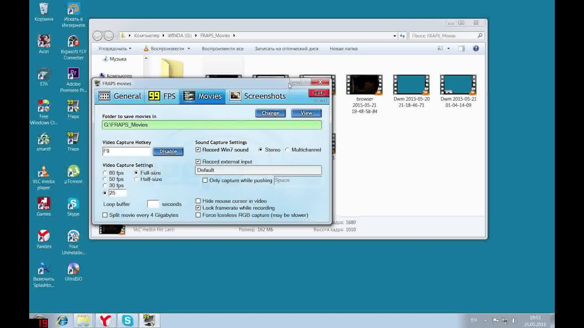Select Stereo sound option
The image size is (584, 328).
point(261,150)
